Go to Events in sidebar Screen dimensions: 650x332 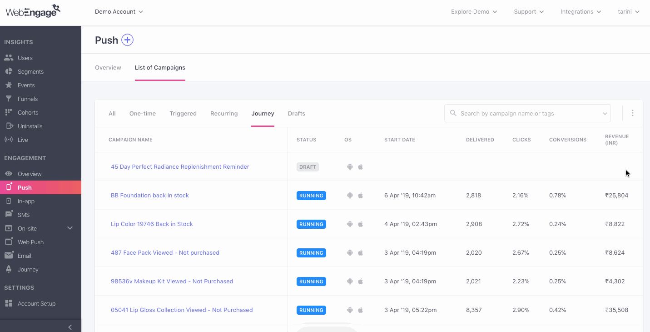tap(26, 85)
